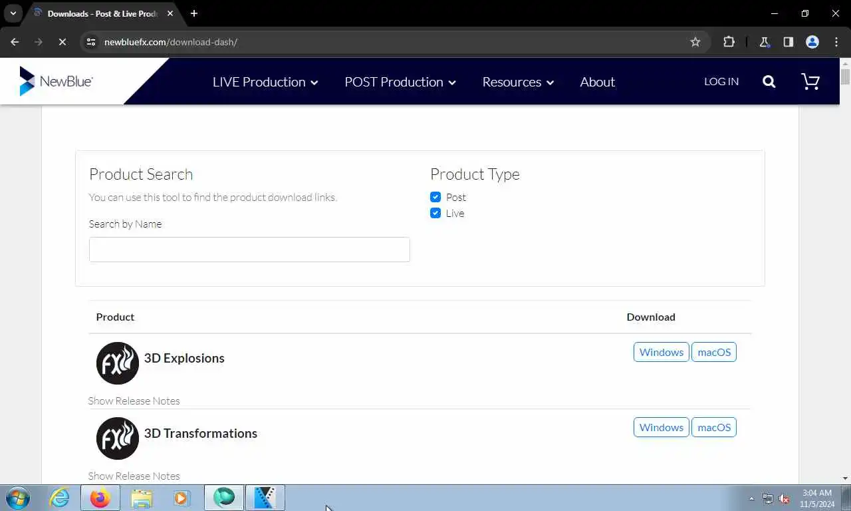Click the Product column header

(115, 317)
